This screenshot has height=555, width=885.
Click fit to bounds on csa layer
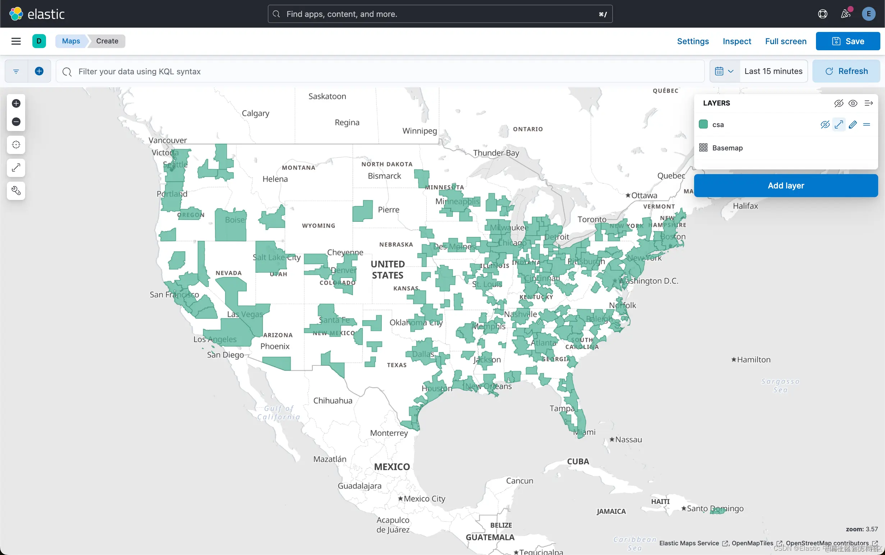(x=839, y=125)
